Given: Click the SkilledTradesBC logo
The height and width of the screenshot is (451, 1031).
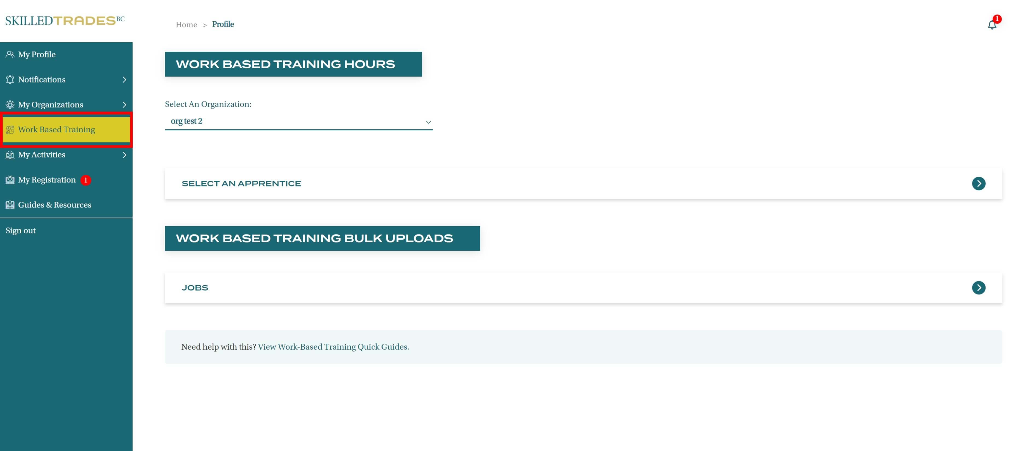Looking at the screenshot, I should [65, 20].
